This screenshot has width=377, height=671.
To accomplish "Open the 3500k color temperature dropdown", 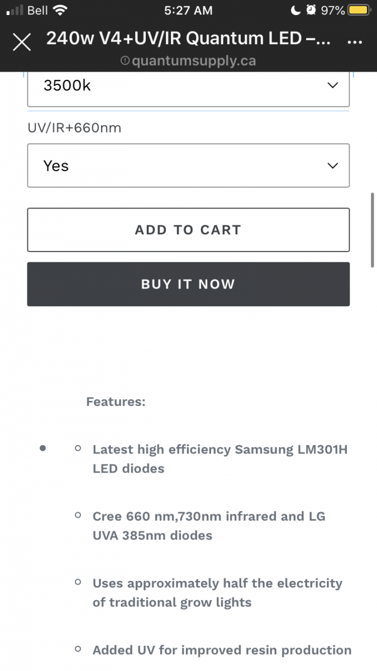I will [188, 86].
